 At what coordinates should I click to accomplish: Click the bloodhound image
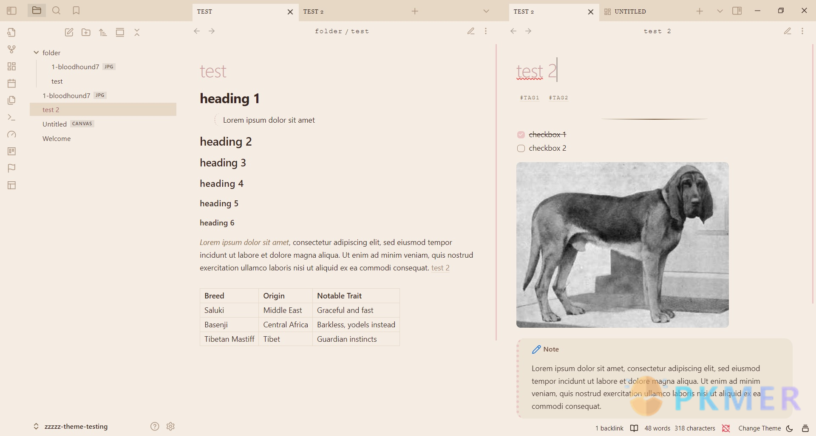pyautogui.click(x=622, y=245)
